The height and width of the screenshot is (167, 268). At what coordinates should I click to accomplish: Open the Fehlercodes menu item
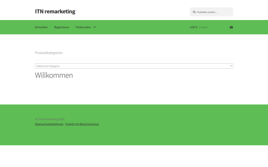83,27
